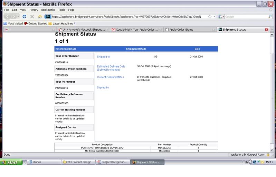
Task: Click additional order number 7095958504
Action: click(61, 75)
